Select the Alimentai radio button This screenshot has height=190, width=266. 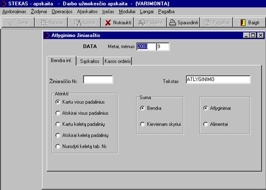pyautogui.click(x=216, y=124)
